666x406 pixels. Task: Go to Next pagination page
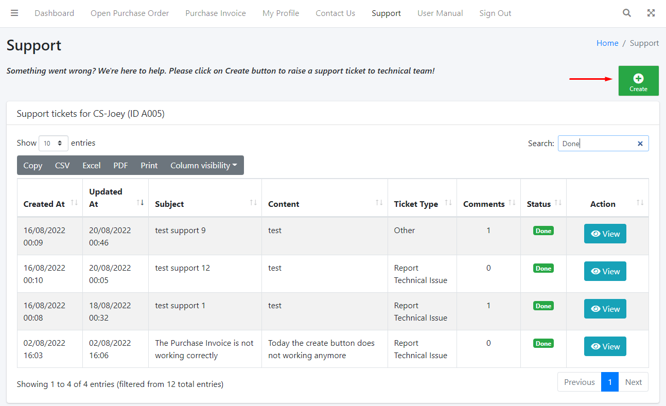(633, 382)
